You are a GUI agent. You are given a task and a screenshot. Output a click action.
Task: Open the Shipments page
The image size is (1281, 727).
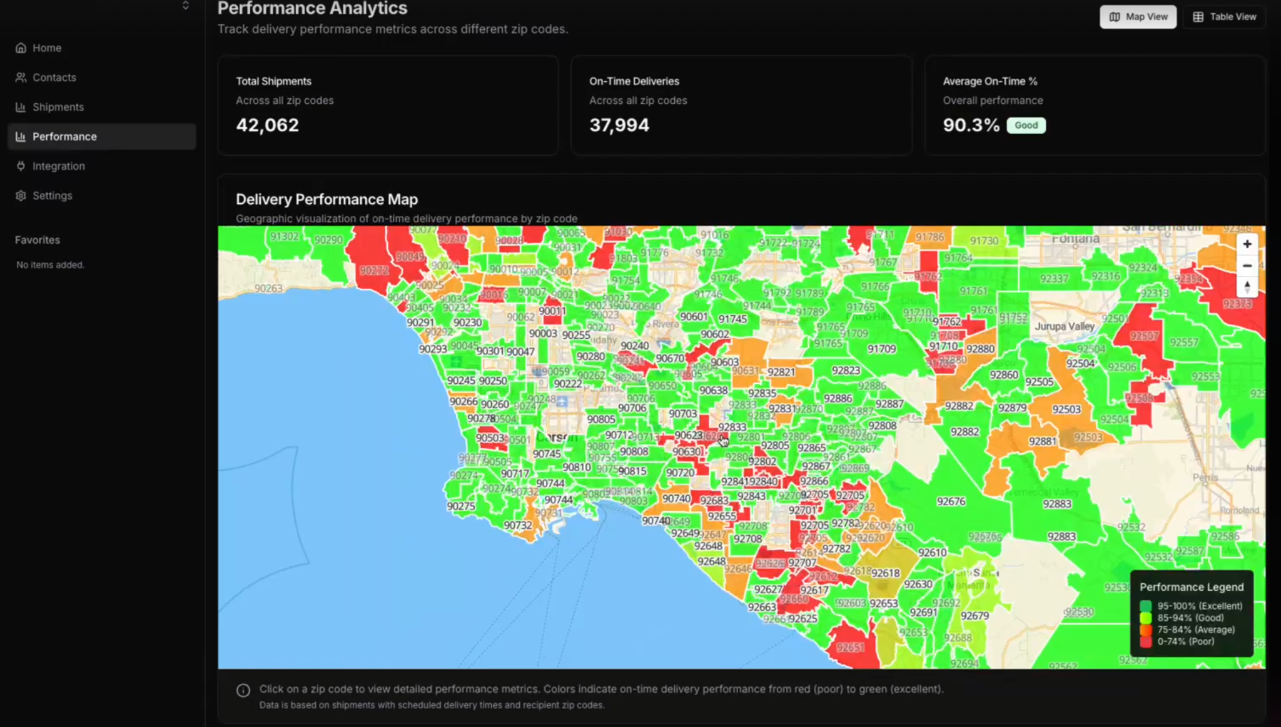point(58,106)
